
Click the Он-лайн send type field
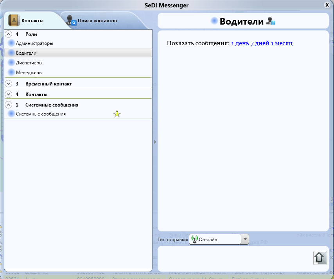point(215,239)
